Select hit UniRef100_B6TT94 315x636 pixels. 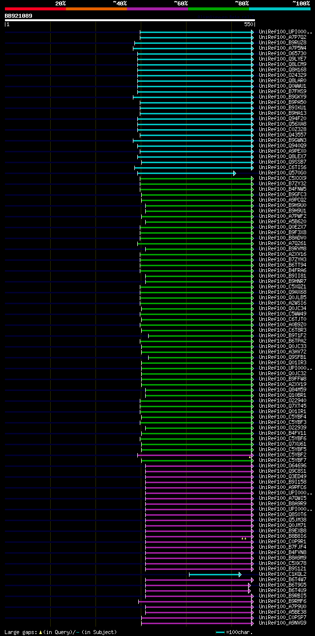(x=283, y=265)
